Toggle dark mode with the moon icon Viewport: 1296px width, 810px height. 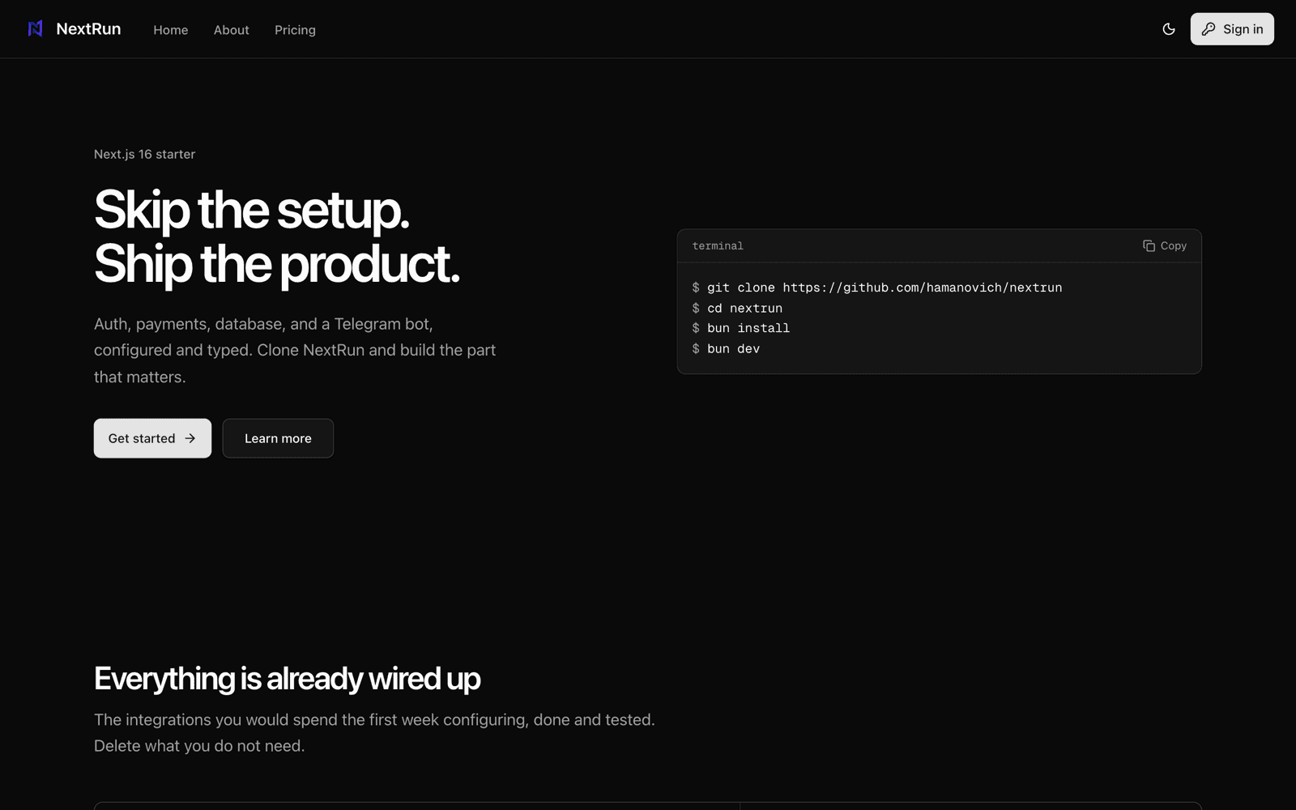point(1168,29)
